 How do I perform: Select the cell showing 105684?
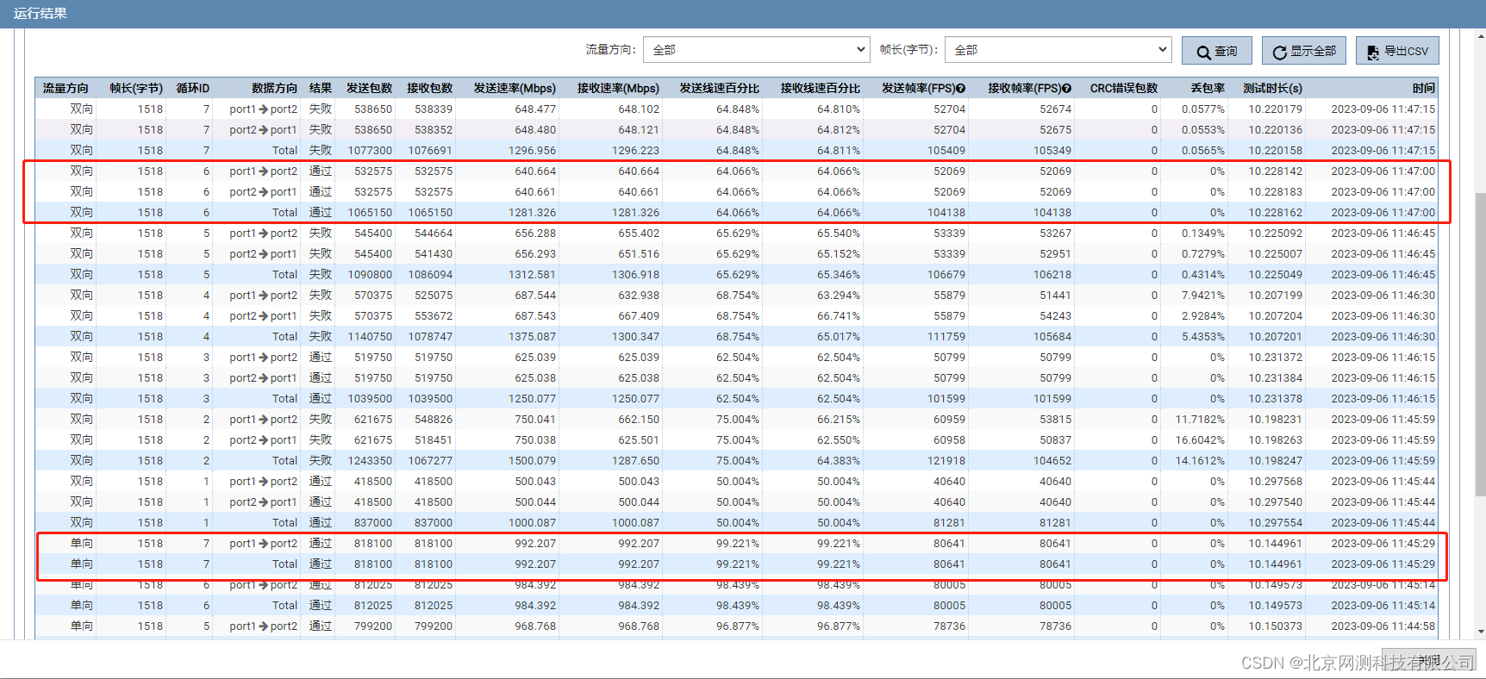coord(1052,337)
